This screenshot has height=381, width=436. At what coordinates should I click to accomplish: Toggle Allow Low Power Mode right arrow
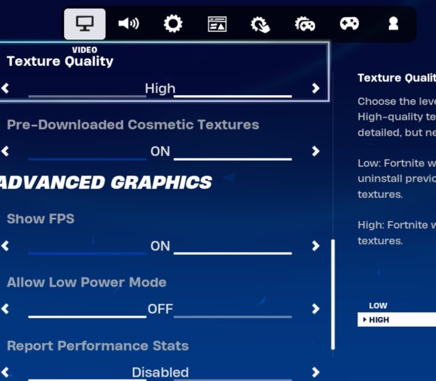coord(315,309)
